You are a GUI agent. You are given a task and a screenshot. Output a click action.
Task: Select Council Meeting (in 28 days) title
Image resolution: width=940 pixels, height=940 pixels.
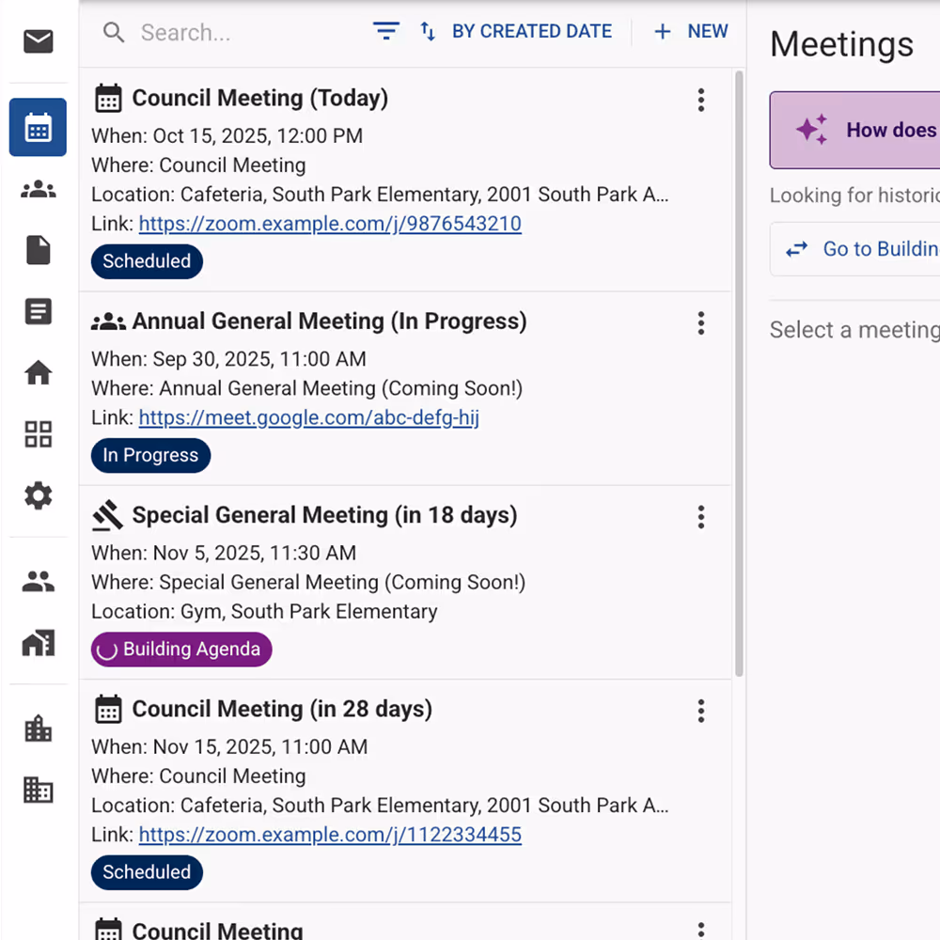282,709
